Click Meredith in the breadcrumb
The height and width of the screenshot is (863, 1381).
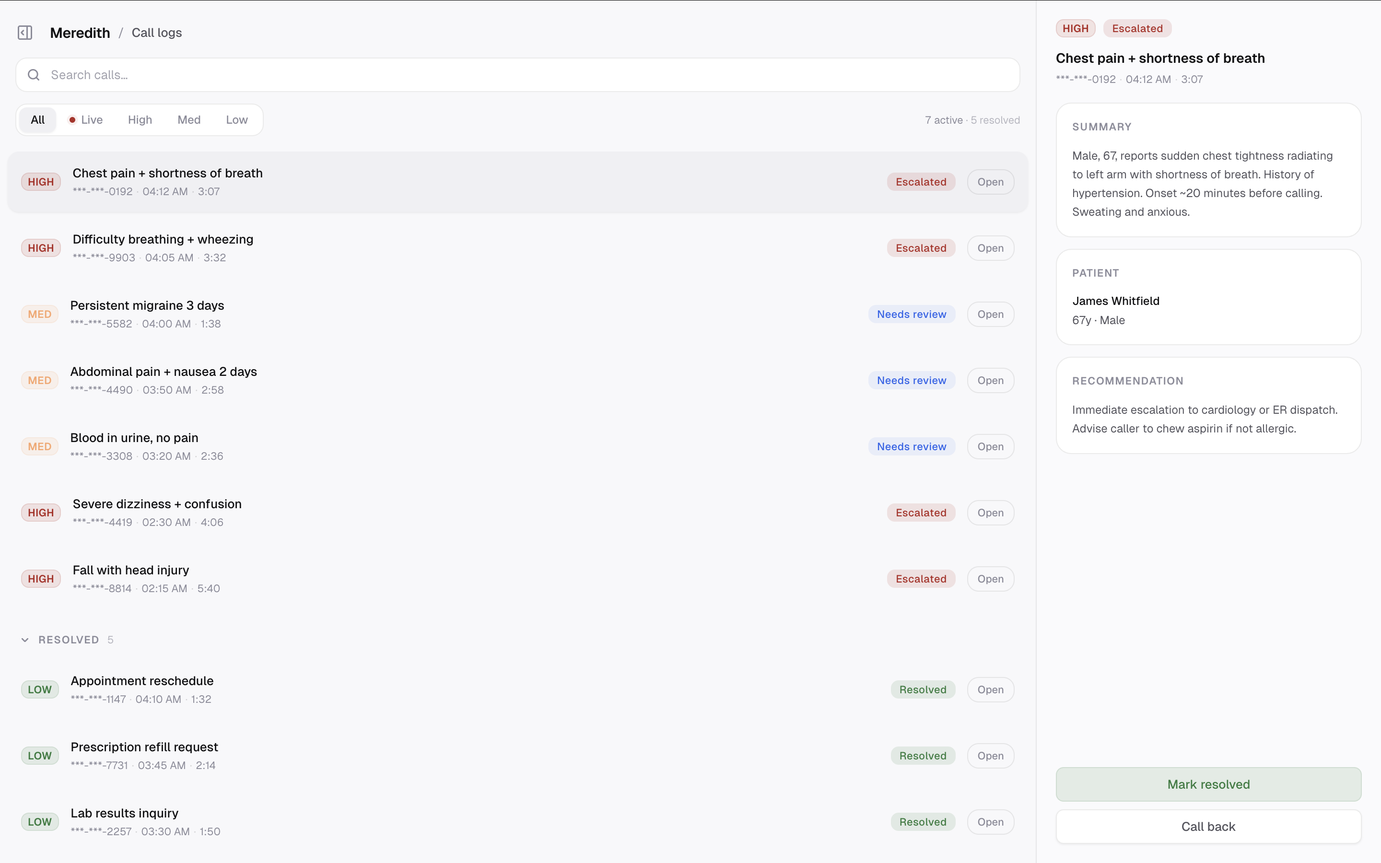[x=80, y=33]
